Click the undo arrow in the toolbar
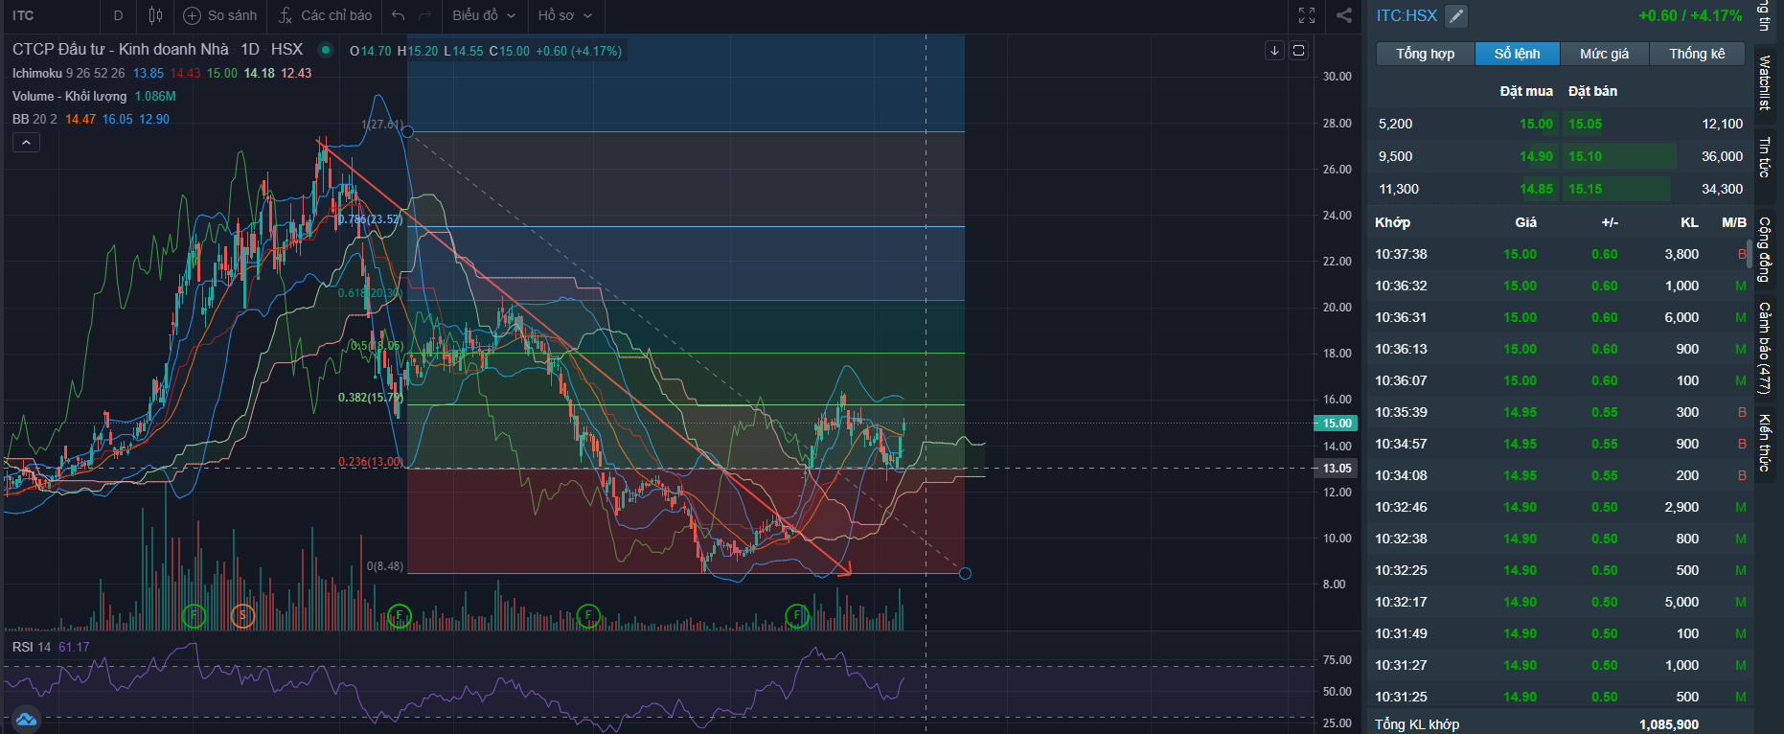 point(399,15)
